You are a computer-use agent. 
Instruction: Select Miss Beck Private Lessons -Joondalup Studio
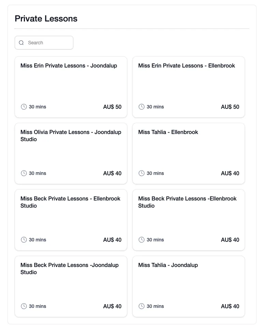tap(70, 269)
